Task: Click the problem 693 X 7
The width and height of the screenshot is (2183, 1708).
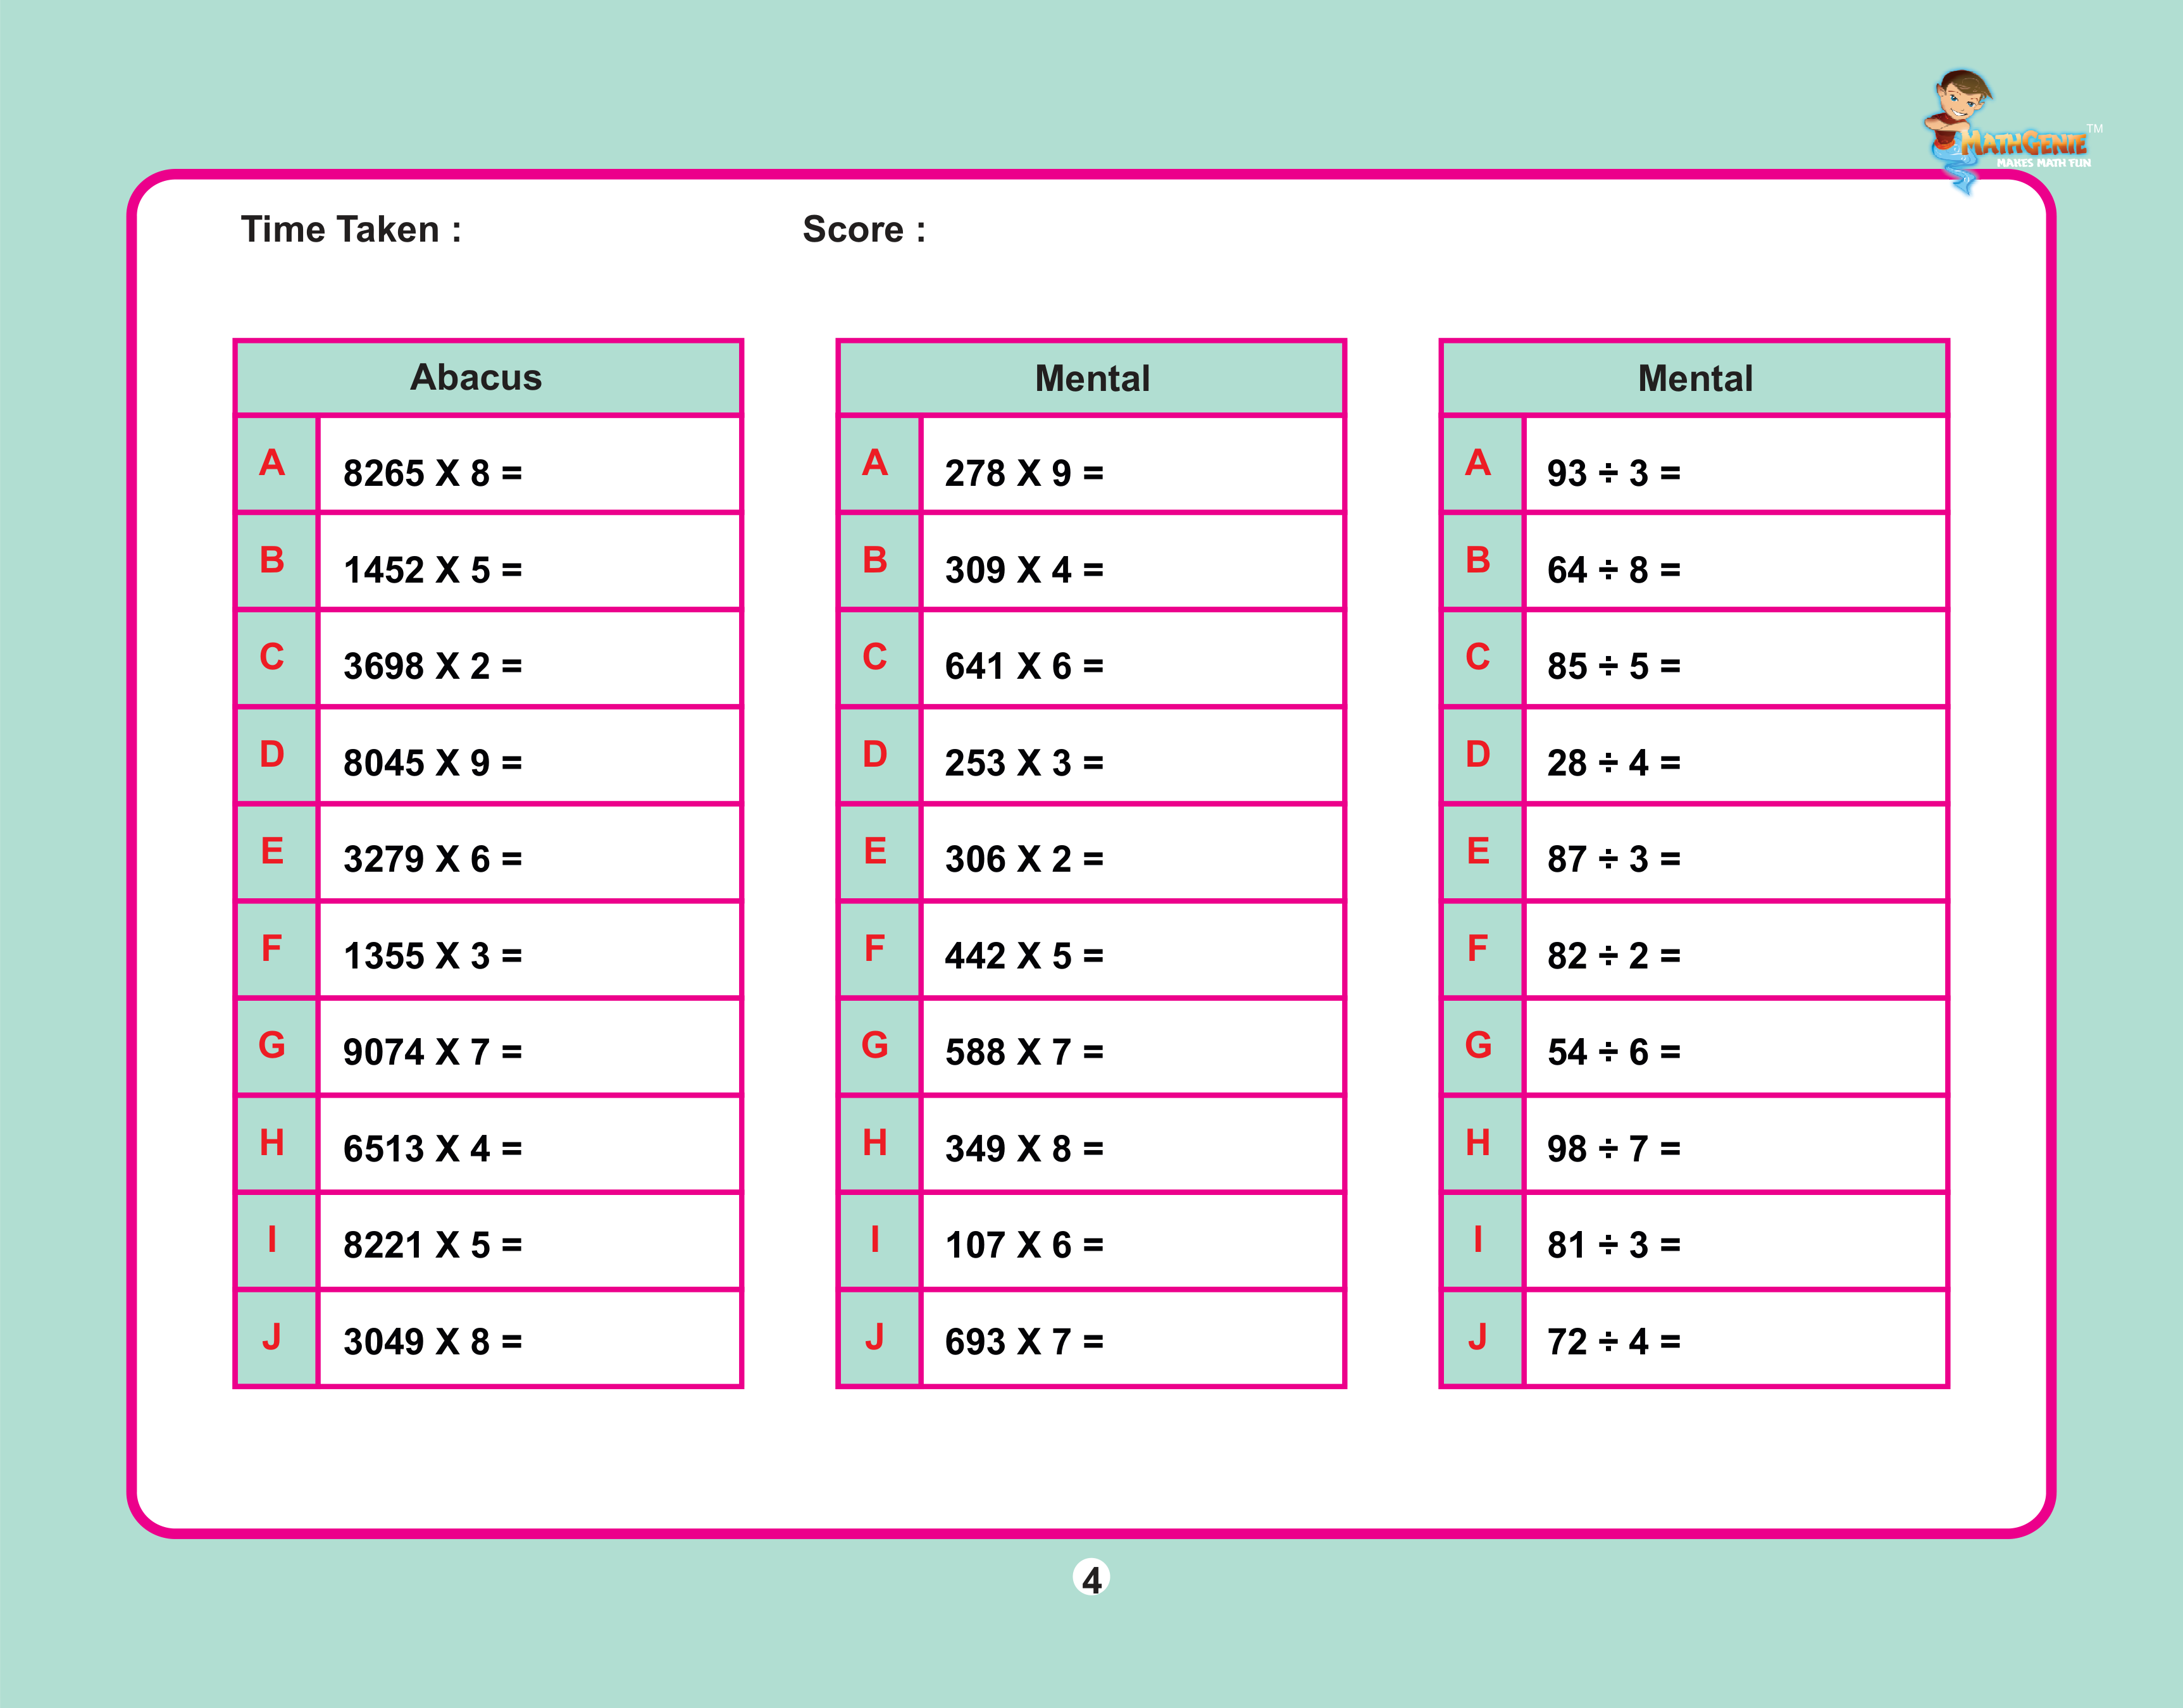Action: pos(1024,1342)
